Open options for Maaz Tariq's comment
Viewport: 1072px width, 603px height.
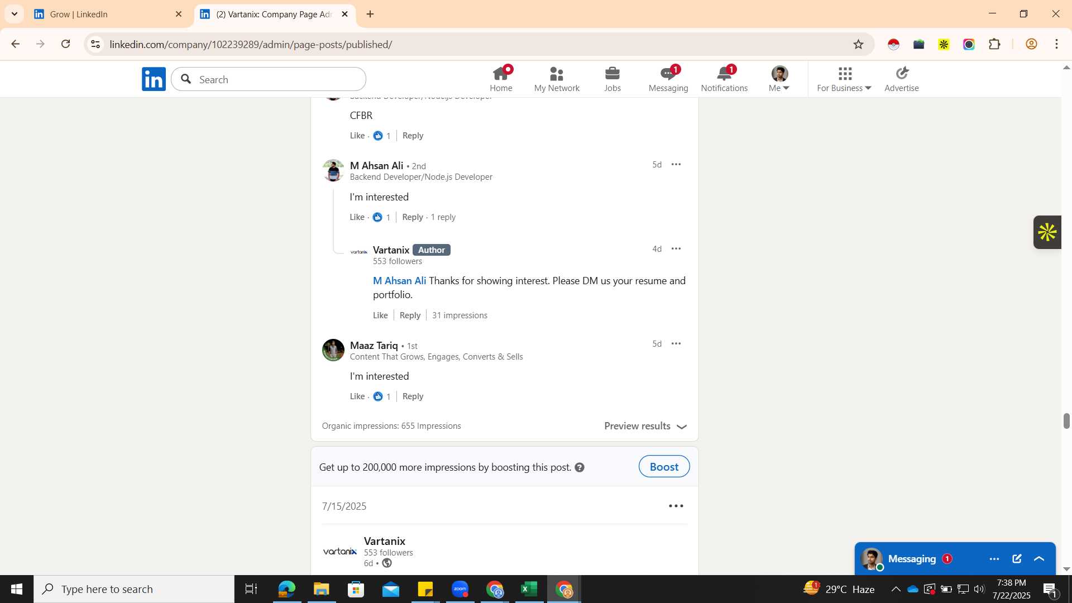(676, 343)
